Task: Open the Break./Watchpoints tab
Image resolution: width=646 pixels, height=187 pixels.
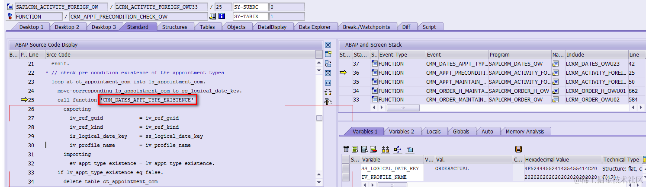Action: pos(366,27)
